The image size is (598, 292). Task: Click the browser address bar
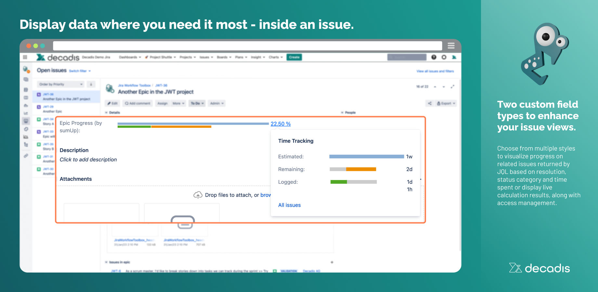tap(248, 46)
